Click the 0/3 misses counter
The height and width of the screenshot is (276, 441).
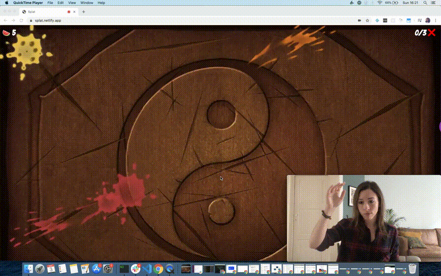[x=420, y=33]
